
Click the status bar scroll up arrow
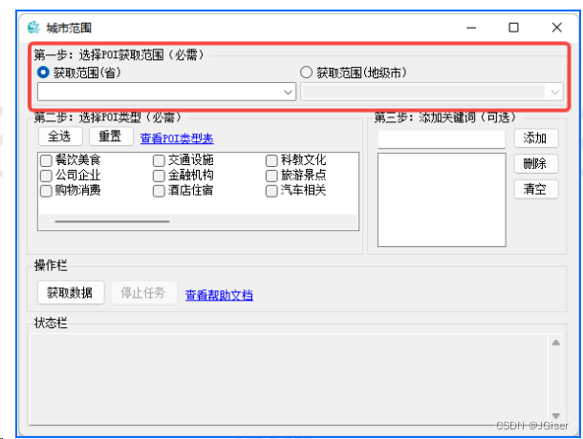coord(556,343)
